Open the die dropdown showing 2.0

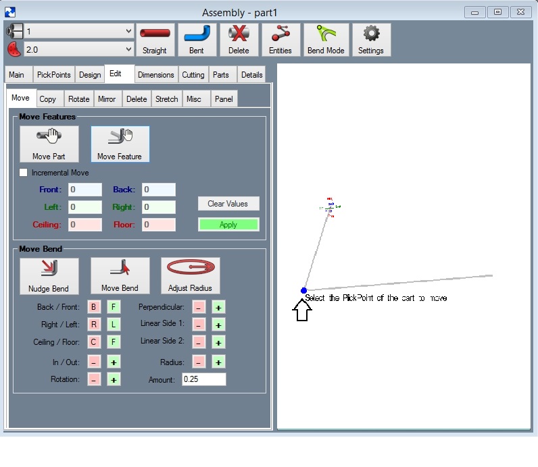click(78, 49)
